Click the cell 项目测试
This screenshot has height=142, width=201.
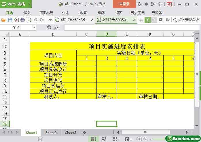click(53, 80)
